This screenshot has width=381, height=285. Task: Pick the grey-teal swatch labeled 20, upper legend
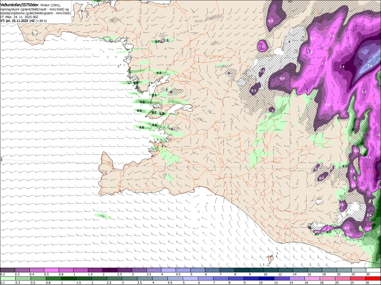click(344, 270)
